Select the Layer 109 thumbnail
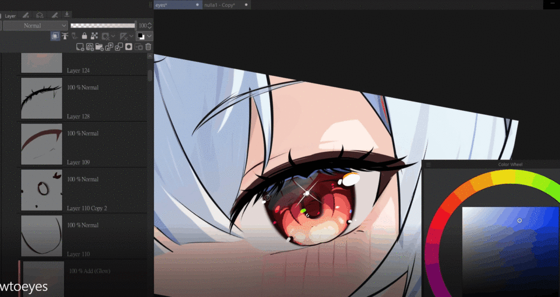 (x=42, y=144)
